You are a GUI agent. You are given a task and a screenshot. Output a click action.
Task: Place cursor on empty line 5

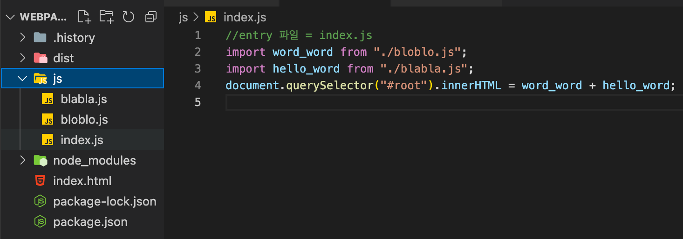click(x=419, y=102)
